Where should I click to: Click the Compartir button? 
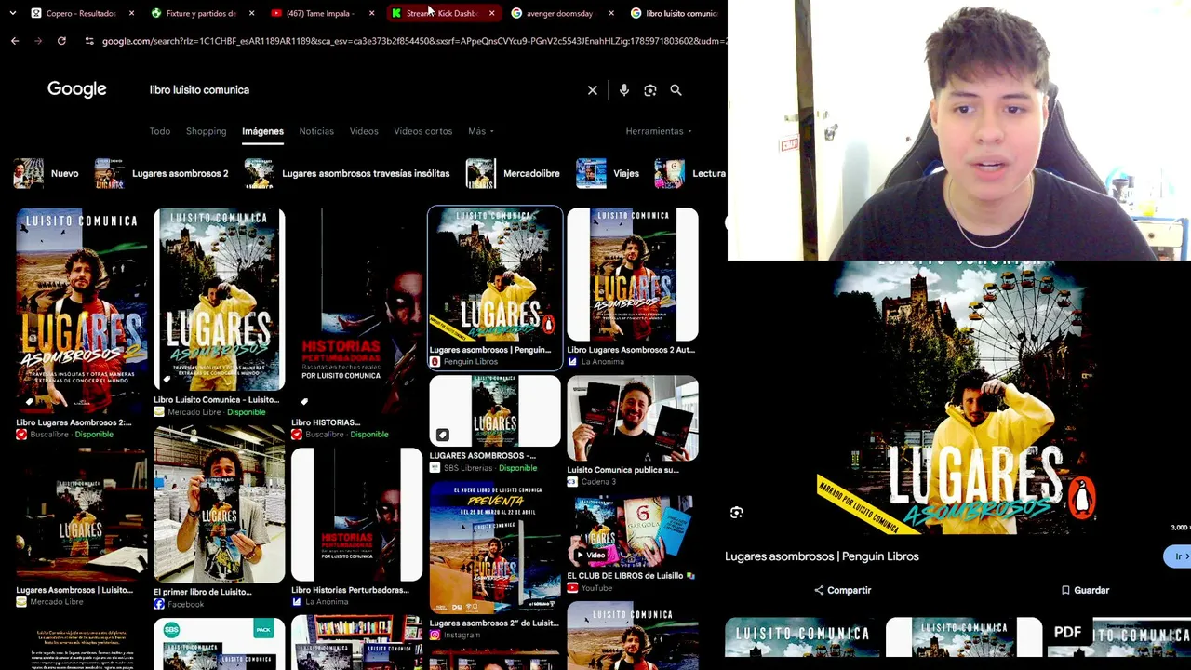point(842,590)
